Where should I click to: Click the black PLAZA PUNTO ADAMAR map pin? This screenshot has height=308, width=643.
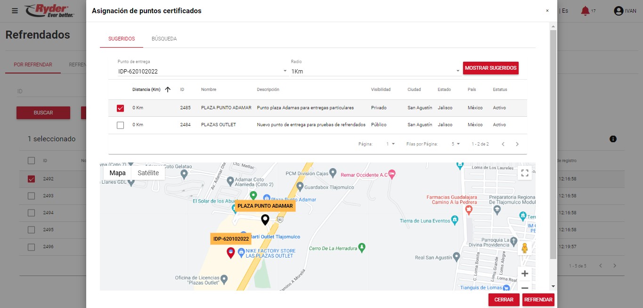coord(265,219)
